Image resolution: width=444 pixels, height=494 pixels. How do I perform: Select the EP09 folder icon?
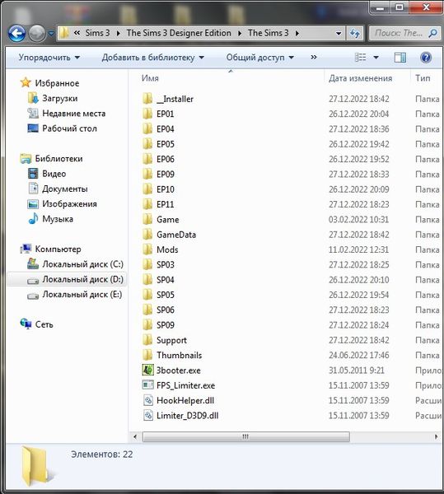pos(147,175)
